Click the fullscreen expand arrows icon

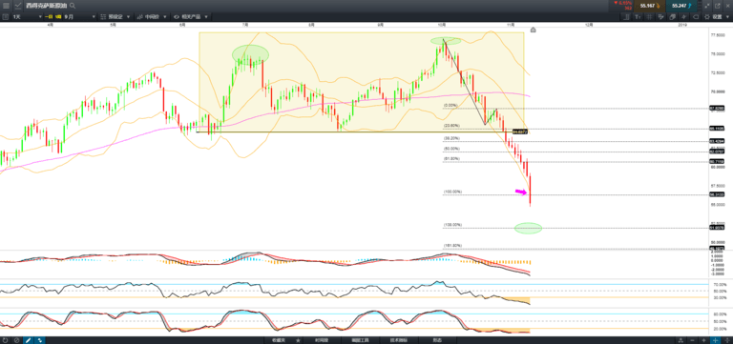(x=707, y=6)
